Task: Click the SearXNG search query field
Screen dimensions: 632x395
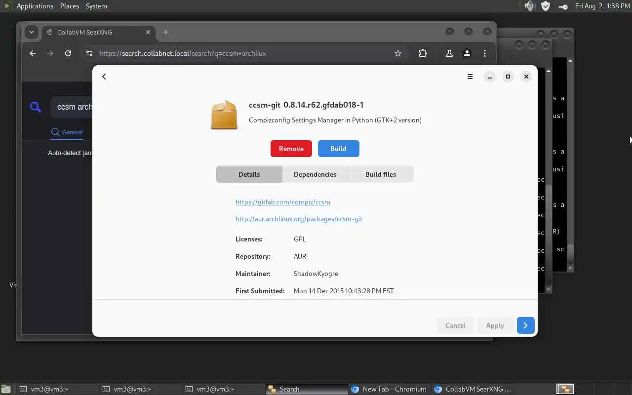Action: 72,107
